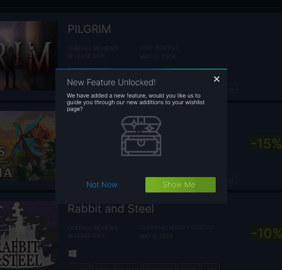The width and height of the screenshot is (282, 270).
Task: Open the PILGRIM game title
Action: pos(89,29)
